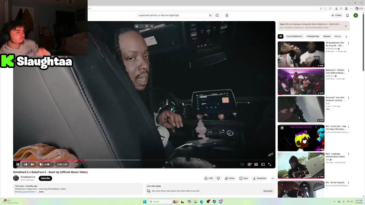Select the Freestyle Rap chip
The width and height of the screenshot is (365, 205).
pos(313,36)
